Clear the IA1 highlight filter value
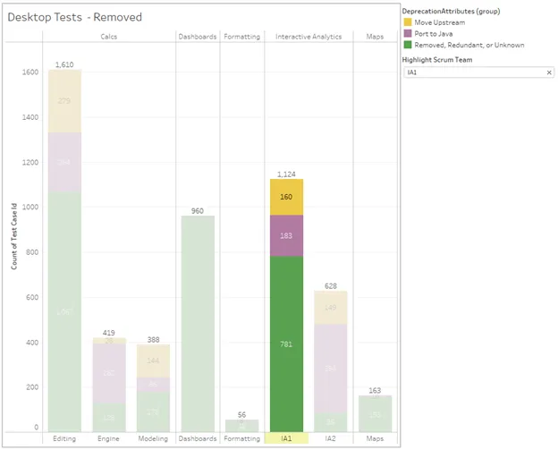 (549, 72)
